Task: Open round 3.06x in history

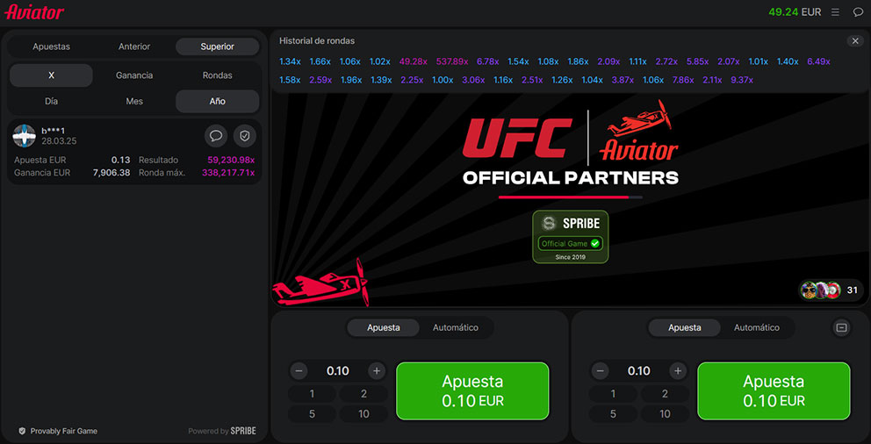Action: pos(473,80)
